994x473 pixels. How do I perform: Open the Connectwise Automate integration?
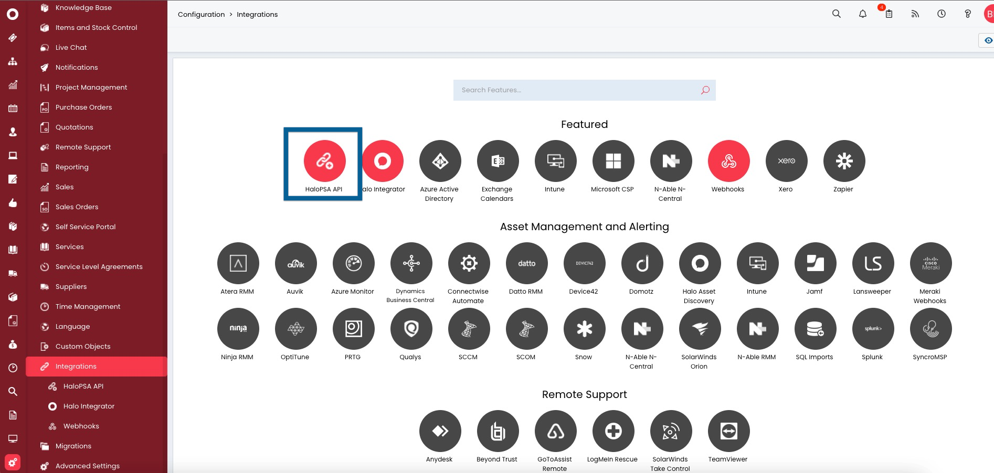point(469,263)
